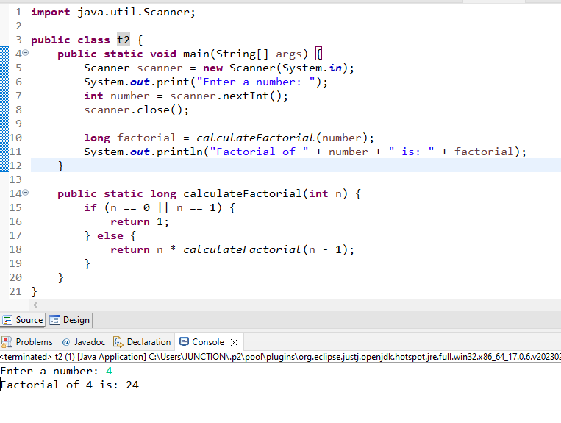Collapse the calculateFactorial method fold marker
The height and width of the screenshot is (423, 561).
[26, 193]
